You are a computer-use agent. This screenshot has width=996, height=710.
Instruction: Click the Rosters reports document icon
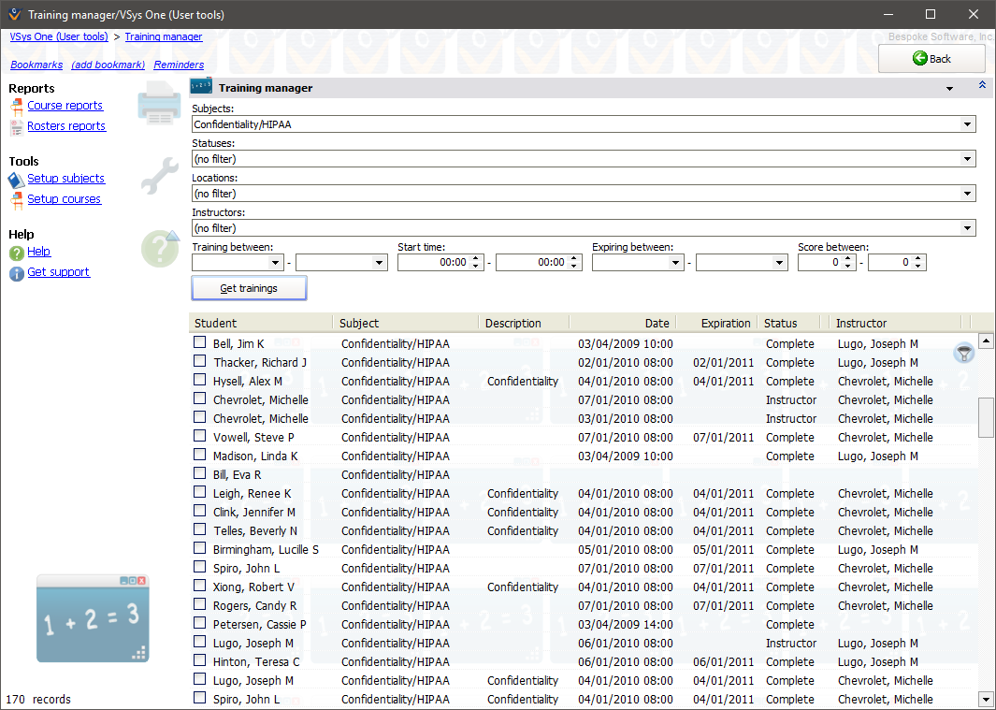point(17,125)
